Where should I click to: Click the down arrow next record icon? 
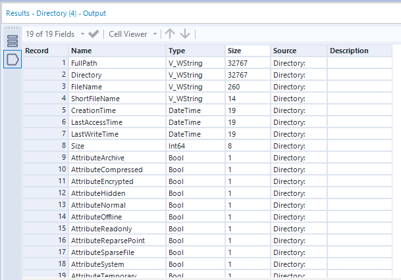point(185,34)
